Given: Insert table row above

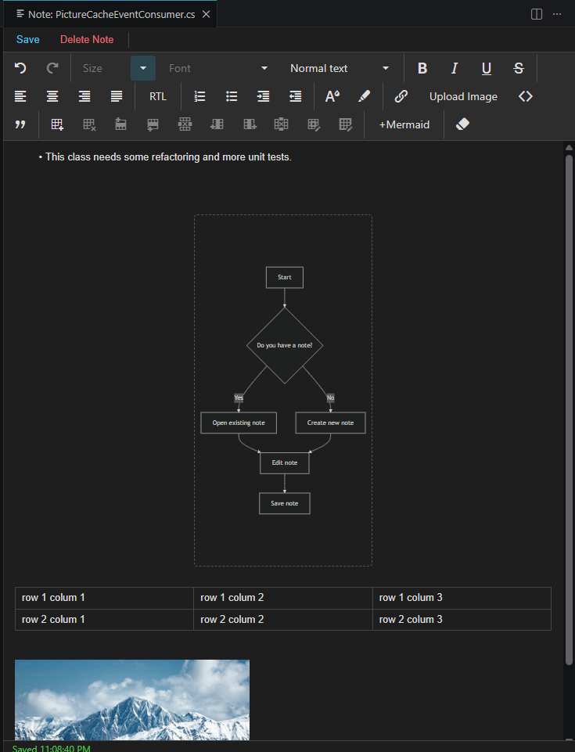Looking at the screenshot, I should [x=120, y=124].
